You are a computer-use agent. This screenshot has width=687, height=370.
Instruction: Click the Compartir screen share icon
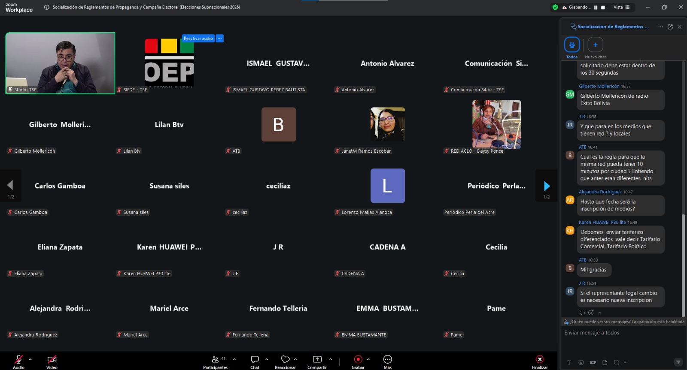click(x=317, y=359)
